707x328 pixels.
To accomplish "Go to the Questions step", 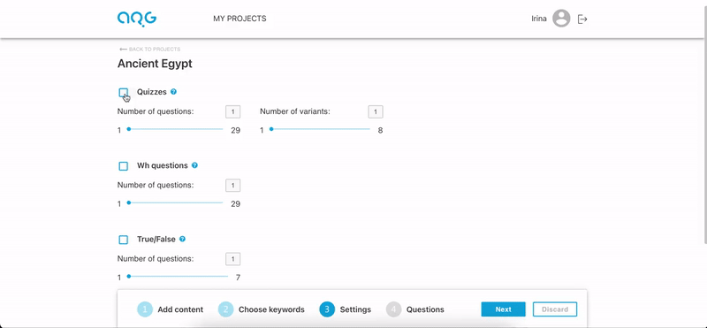I will pyautogui.click(x=425, y=309).
